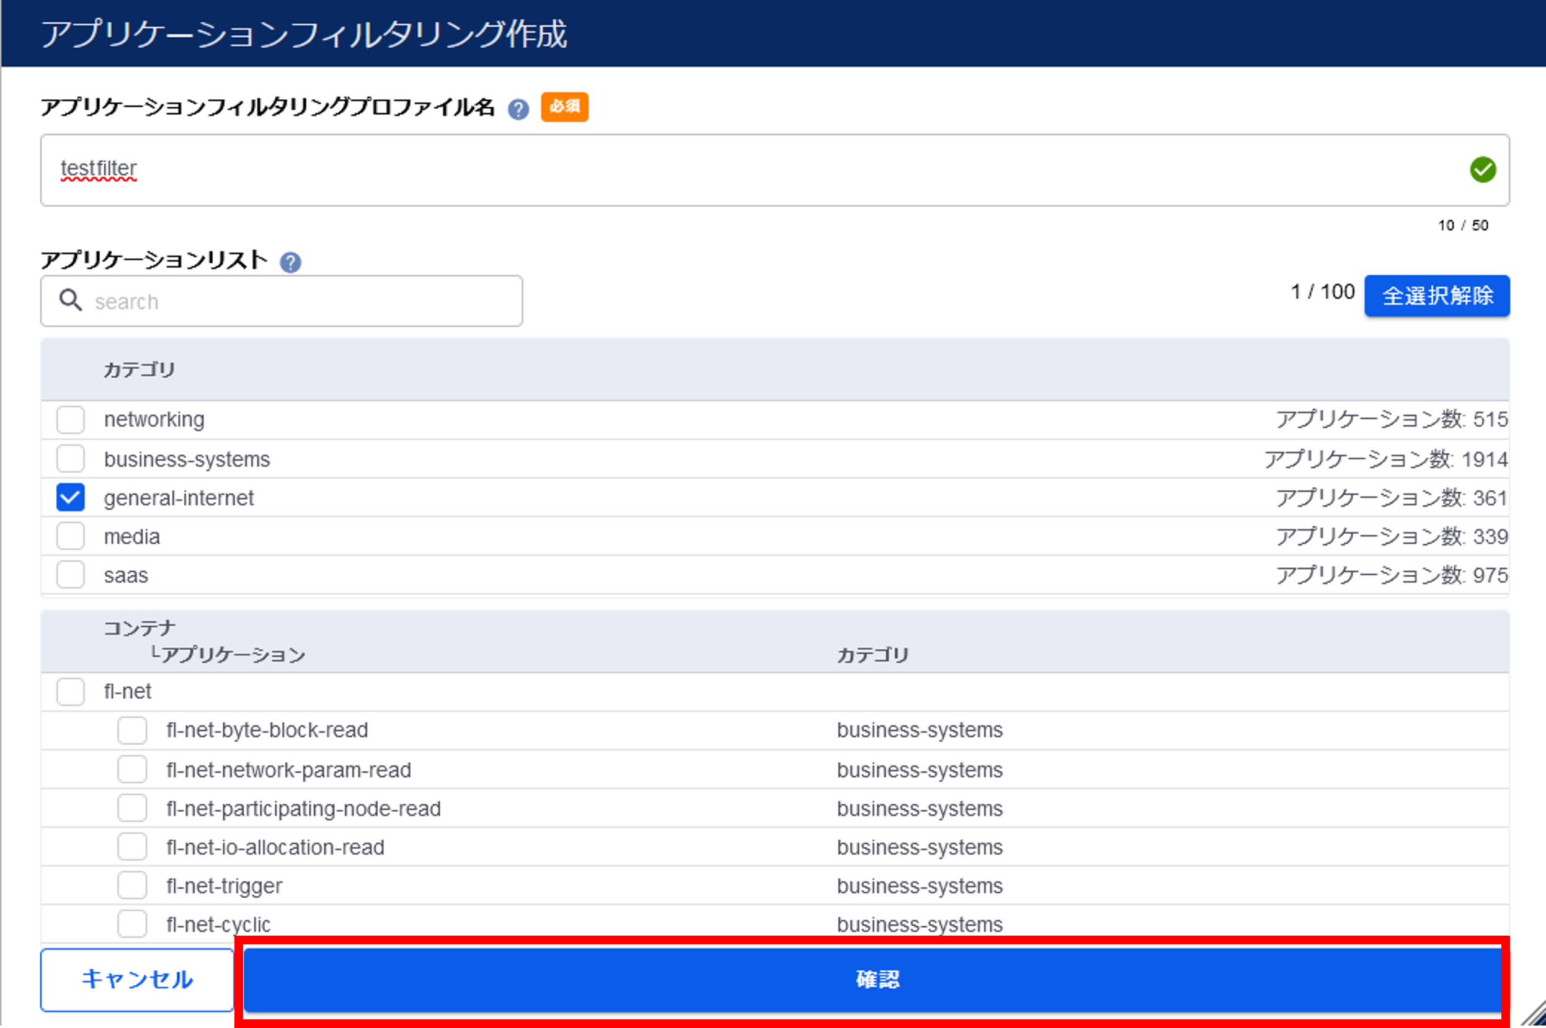Click the 全選択解除 deselect-all button
The image size is (1546, 1028).
(x=1436, y=296)
